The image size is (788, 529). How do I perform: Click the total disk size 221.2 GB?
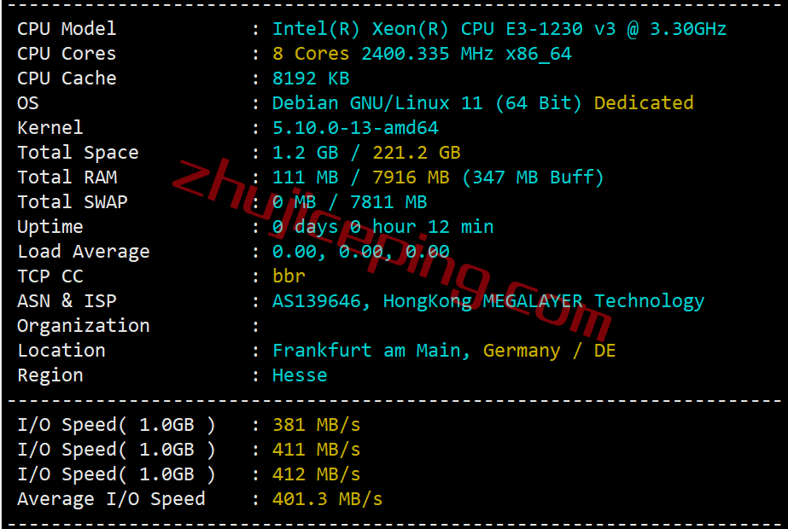point(416,152)
